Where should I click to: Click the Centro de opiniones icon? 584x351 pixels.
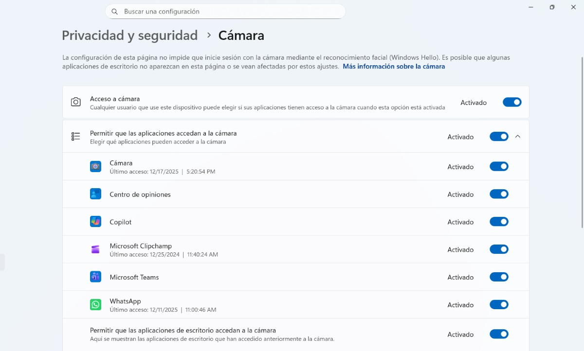(x=95, y=194)
